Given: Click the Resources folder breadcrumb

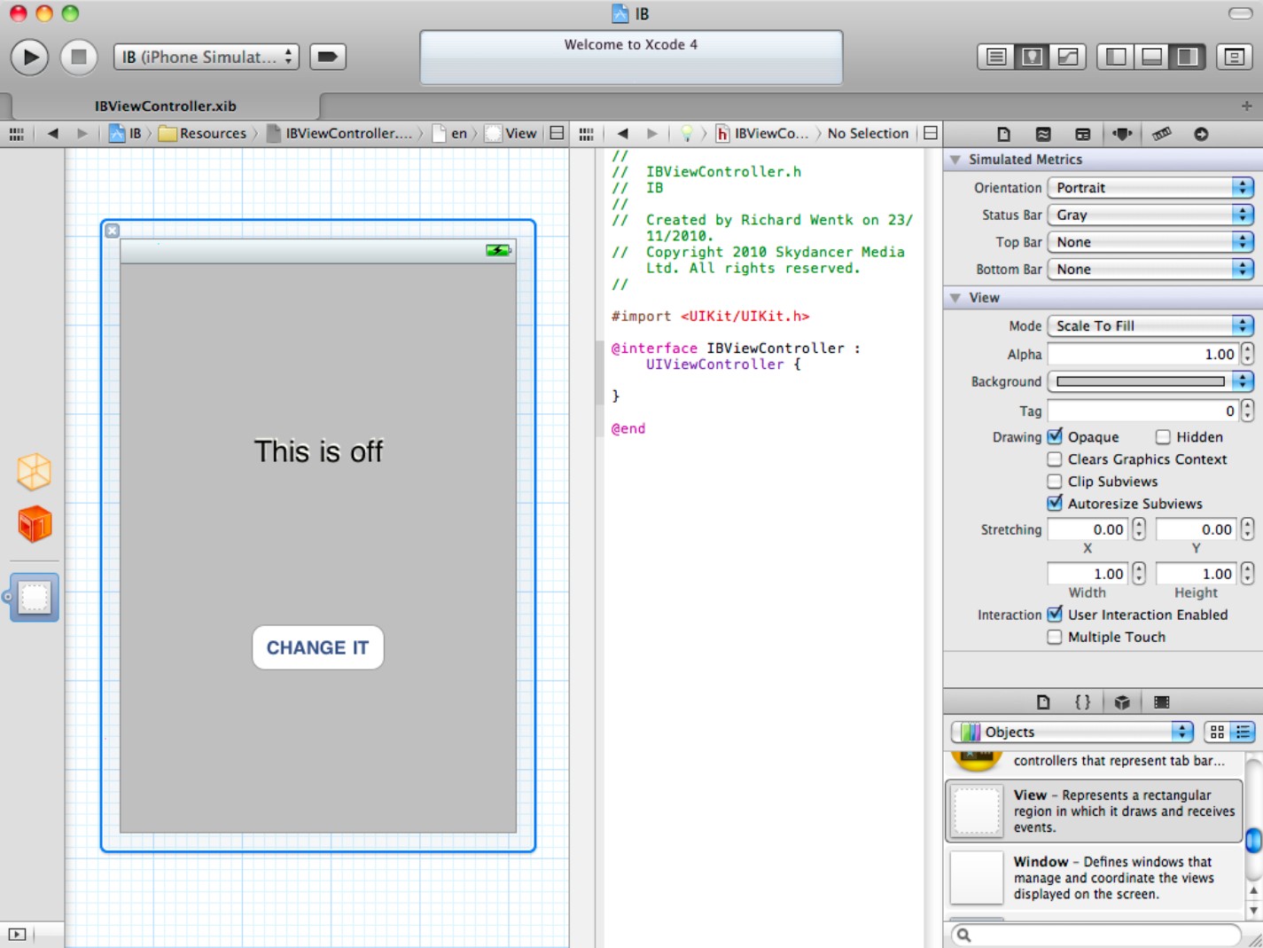Looking at the screenshot, I should (203, 133).
